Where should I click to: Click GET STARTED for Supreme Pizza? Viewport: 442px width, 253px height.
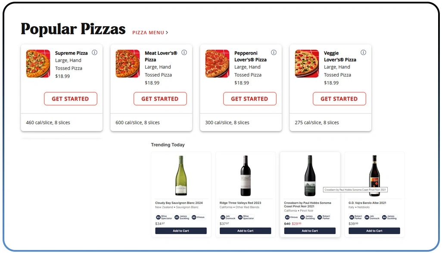(71, 99)
